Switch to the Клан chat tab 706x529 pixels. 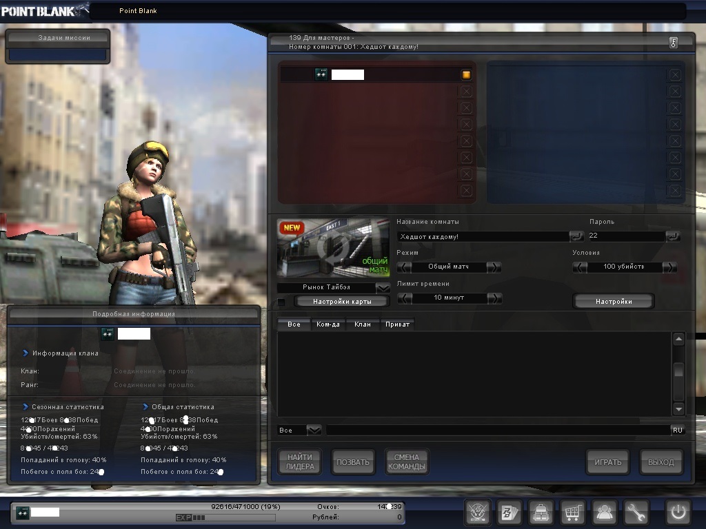point(363,324)
